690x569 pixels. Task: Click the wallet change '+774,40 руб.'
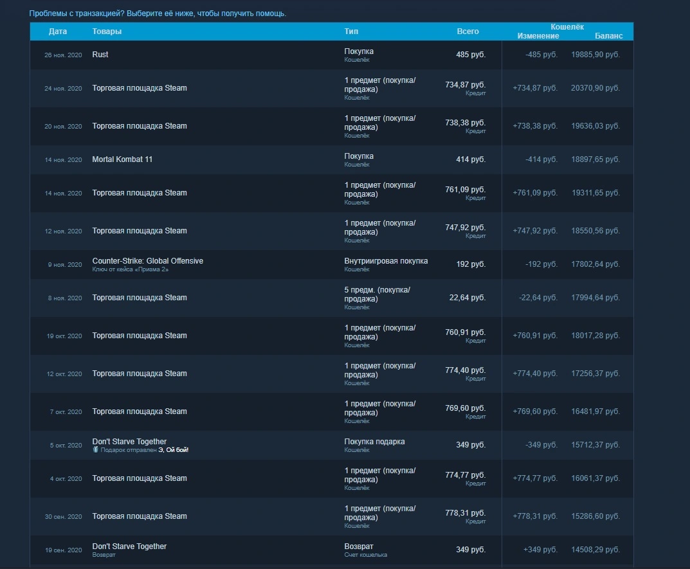[535, 373]
